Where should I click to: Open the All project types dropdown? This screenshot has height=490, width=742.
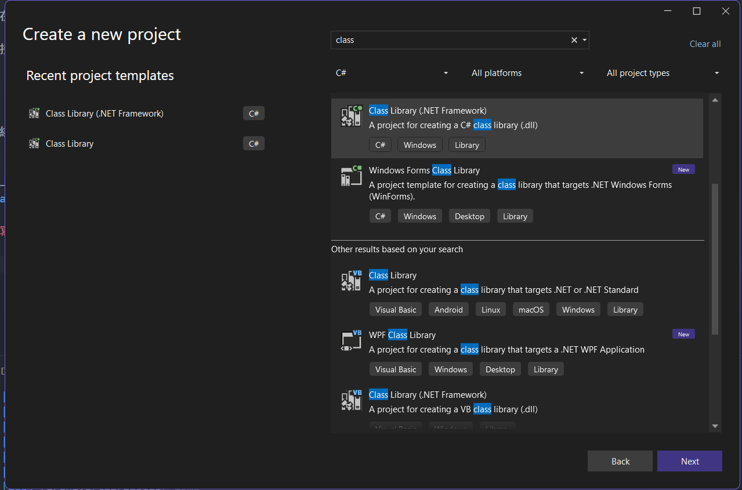pos(663,73)
